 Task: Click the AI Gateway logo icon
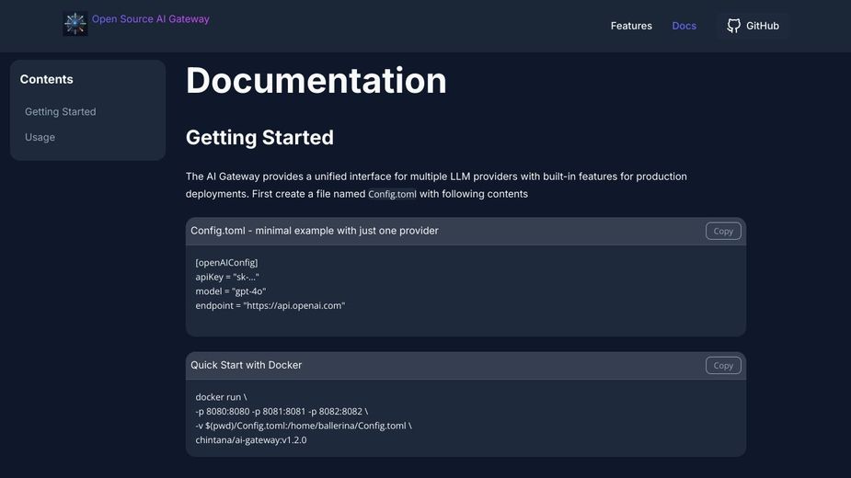pyautogui.click(x=75, y=24)
